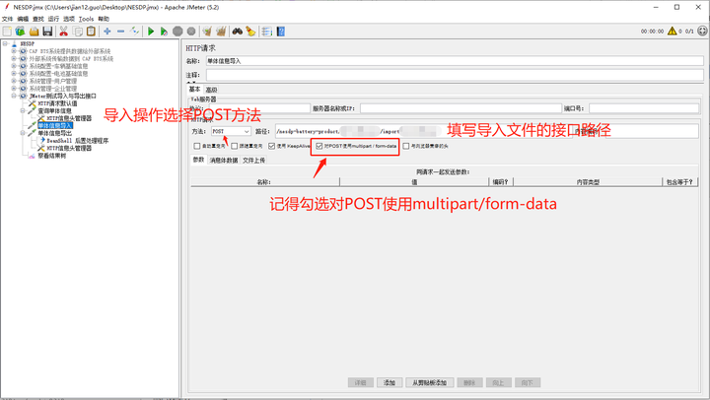This screenshot has width=710, height=400.
Task: Click the remote engine status icon at far right
Action: pyautogui.click(x=702, y=31)
